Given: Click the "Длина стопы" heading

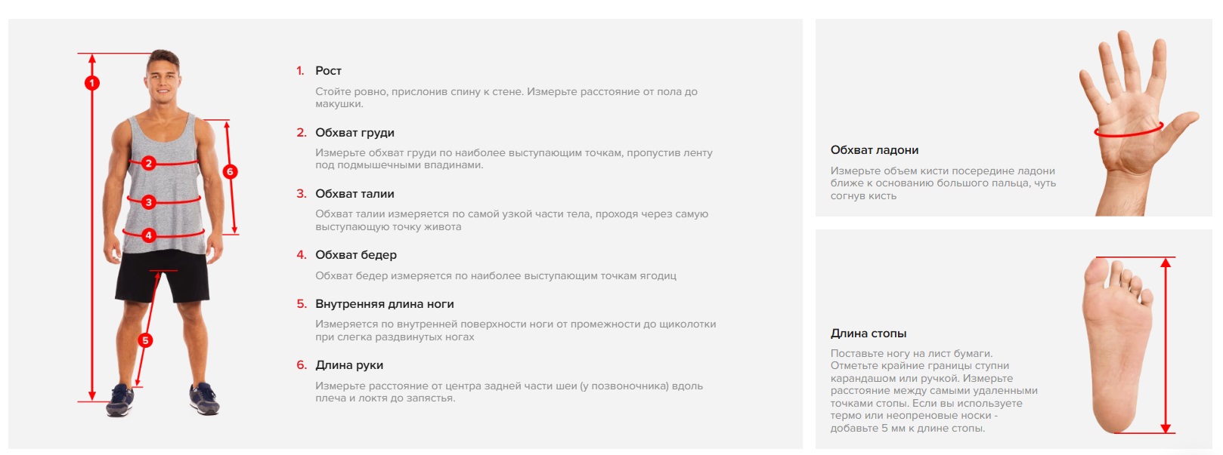Looking at the screenshot, I should tap(868, 334).
